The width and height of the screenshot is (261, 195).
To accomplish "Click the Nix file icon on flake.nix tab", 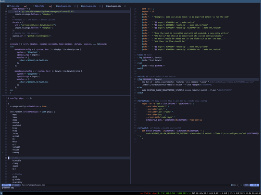I will pos(7,6).
